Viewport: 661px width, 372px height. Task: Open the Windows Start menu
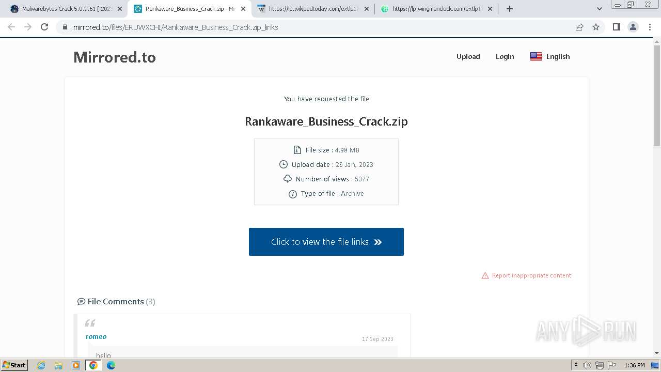pos(14,365)
